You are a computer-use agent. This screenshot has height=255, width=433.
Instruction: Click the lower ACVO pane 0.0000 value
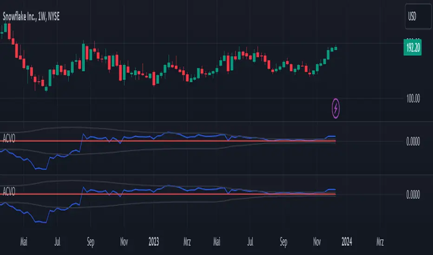413,195
